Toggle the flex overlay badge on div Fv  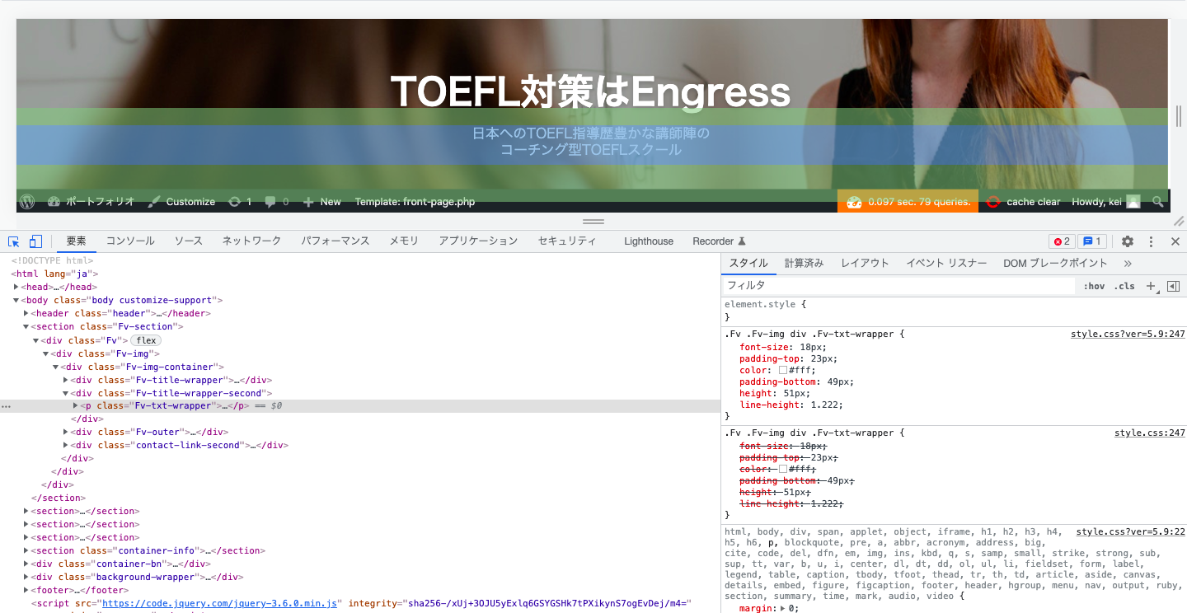(x=146, y=340)
